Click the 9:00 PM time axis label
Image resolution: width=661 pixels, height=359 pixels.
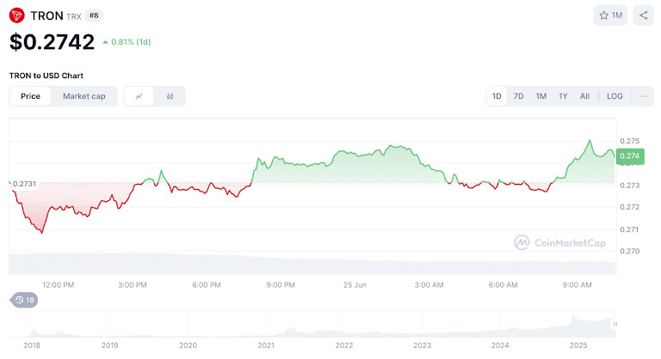pyautogui.click(x=281, y=285)
